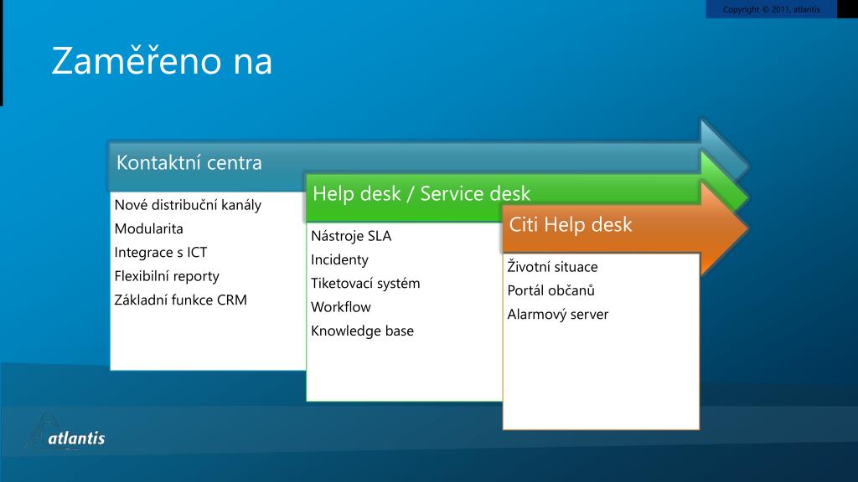This screenshot has height=482, width=858.
Task: Click 'Životní situace' text
Action: pos(553,267)
